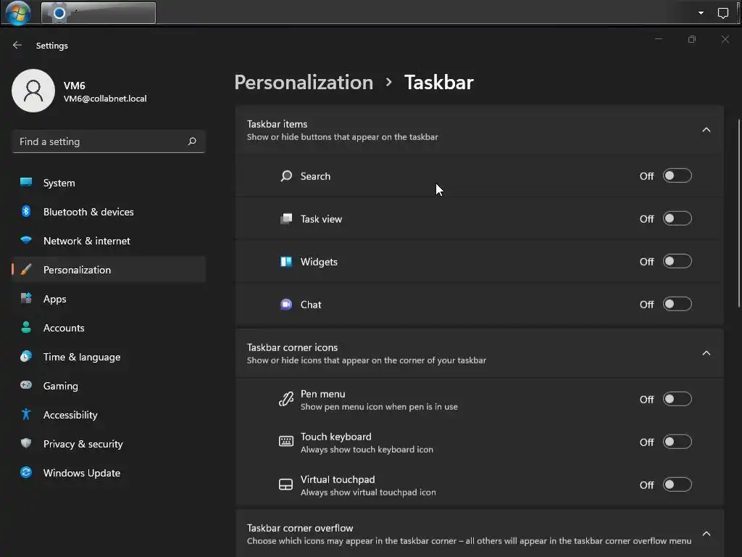Collapse the Taskbar items section
Viewport: 742px width, 557px height.
[706, 130]
